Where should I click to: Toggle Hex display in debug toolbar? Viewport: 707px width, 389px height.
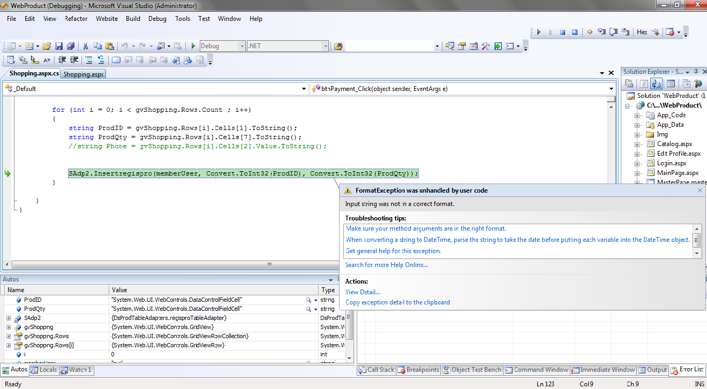(x=642, y=32)
